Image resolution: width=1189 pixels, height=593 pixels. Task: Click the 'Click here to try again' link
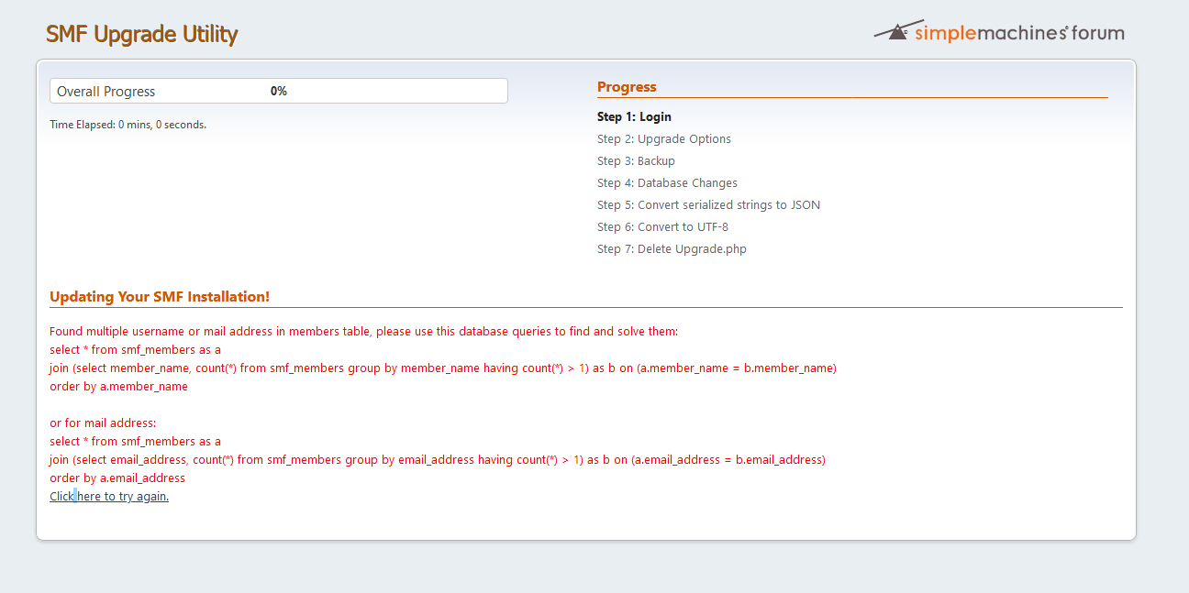click(109, 496)
